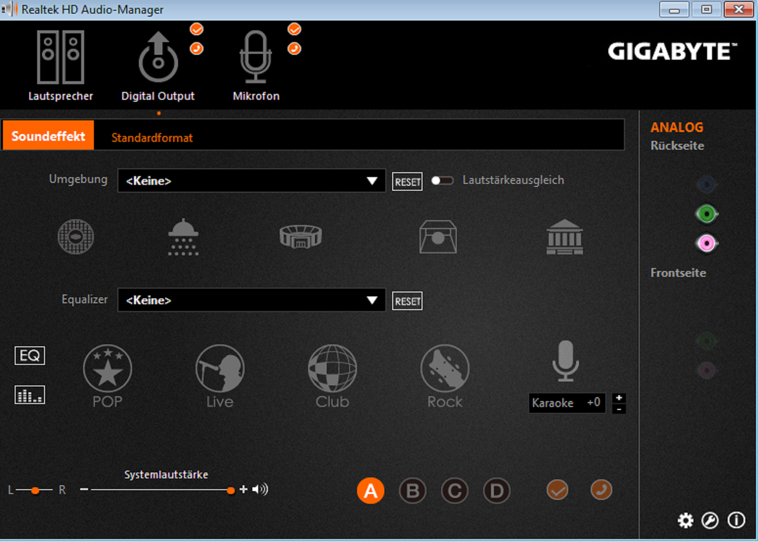Viewport: 758px width, 541px height.
Task: Choose the stone room environment preset
Action: [438, 237]
